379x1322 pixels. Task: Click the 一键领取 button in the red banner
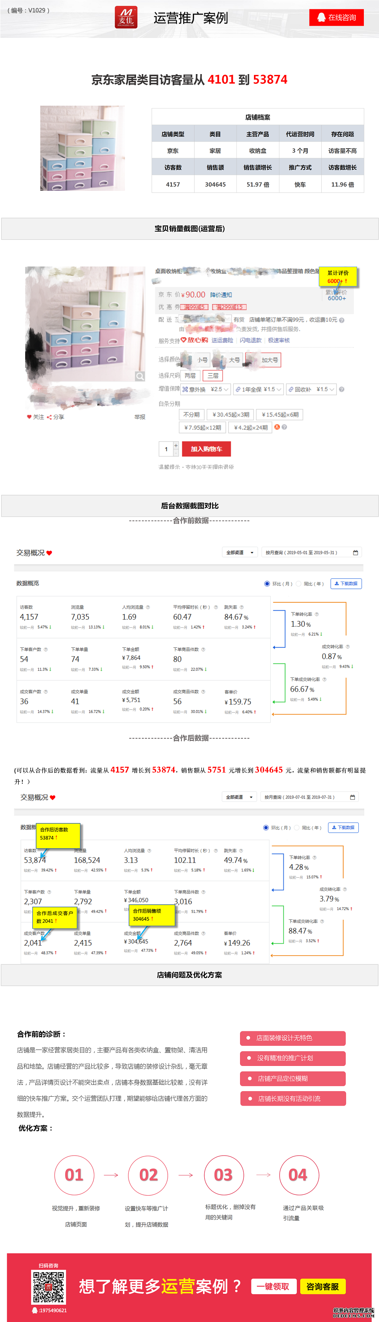(x=273, y=1287)
